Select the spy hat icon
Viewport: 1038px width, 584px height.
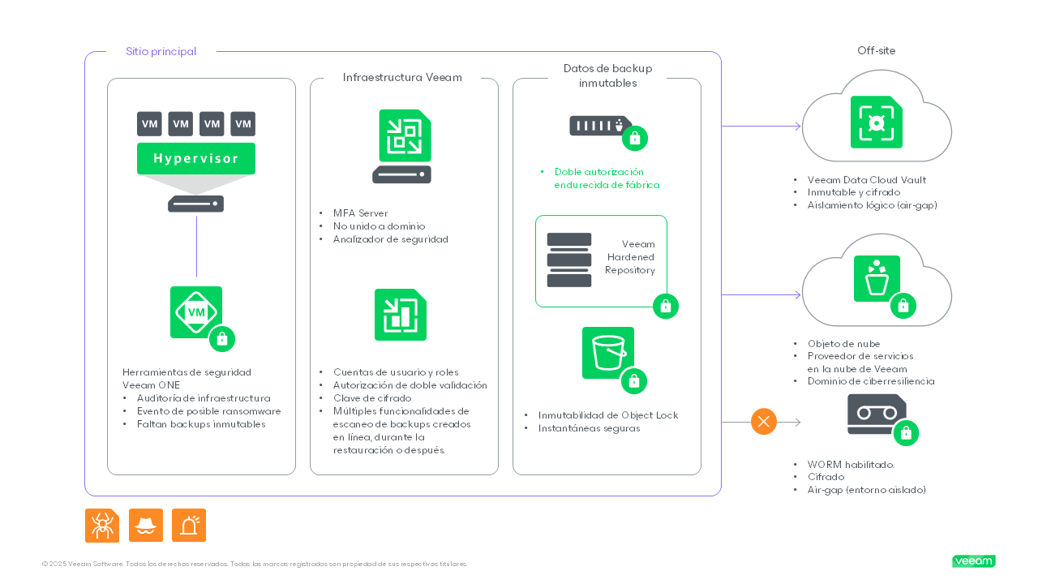coord(146,525)
